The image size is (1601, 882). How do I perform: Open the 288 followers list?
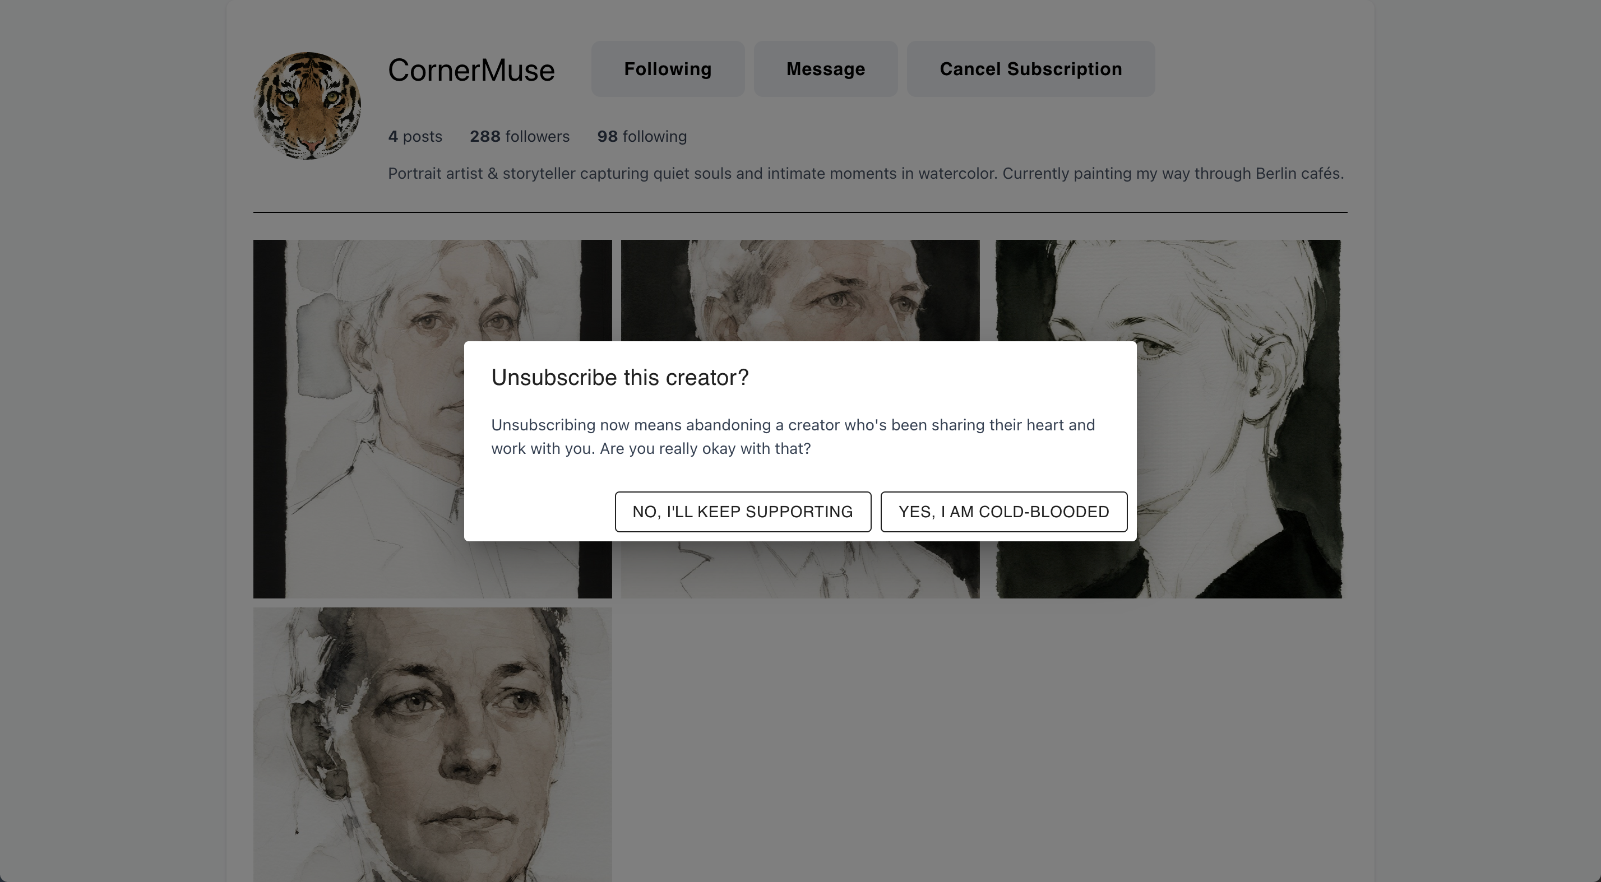520,137
